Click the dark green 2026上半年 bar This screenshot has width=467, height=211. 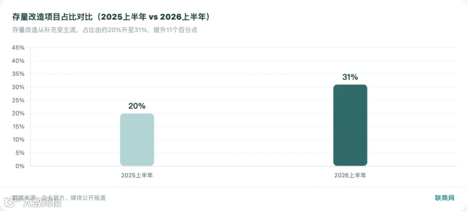tap(350, 125)
